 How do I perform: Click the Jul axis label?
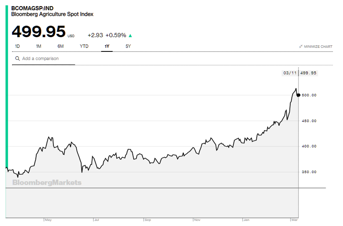click(97, 220)
